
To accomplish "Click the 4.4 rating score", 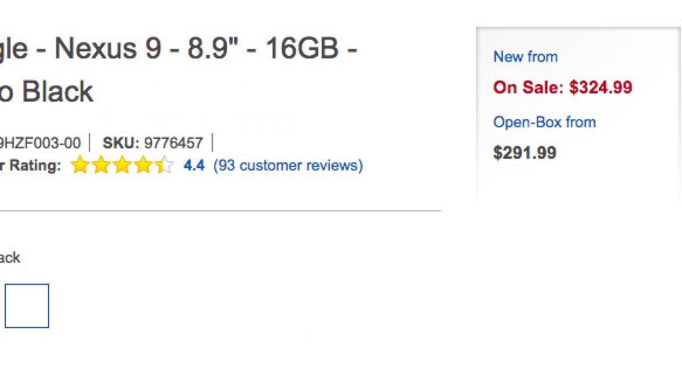I will pos(194,165).
